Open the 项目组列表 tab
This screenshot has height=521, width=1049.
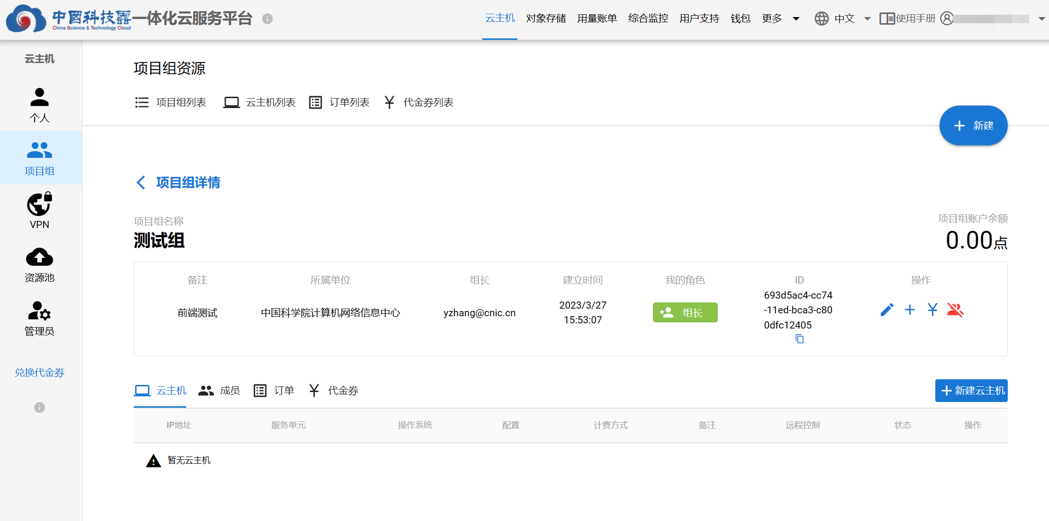[x=171, y=102]
